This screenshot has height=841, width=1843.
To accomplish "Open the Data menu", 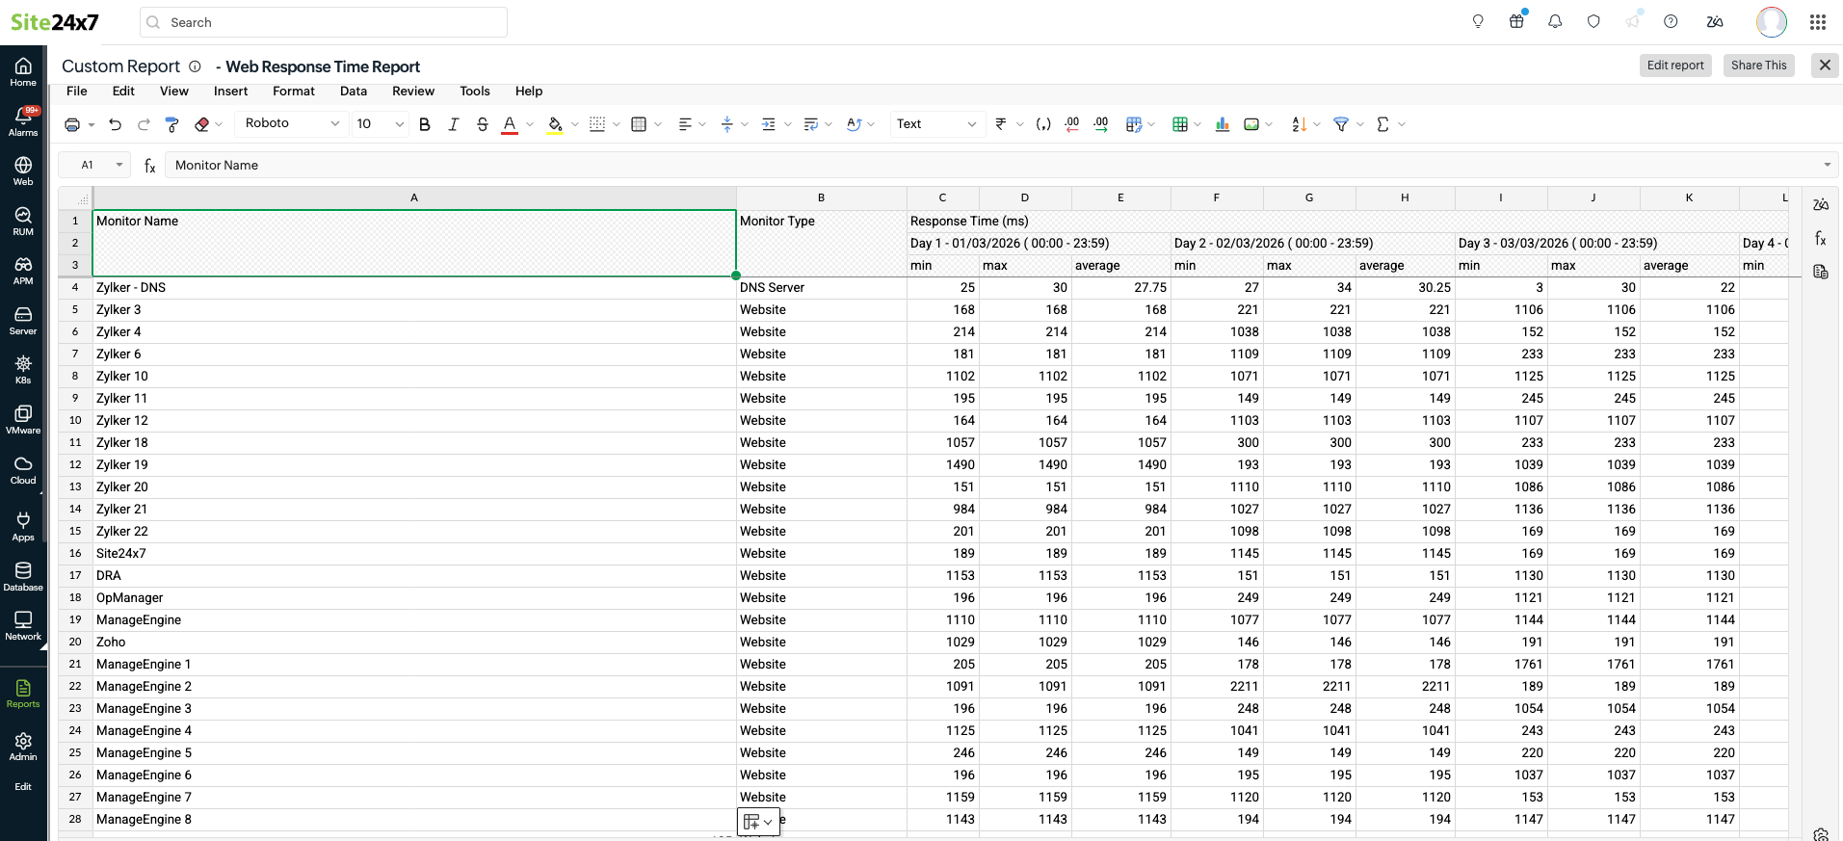I will 353,92.
